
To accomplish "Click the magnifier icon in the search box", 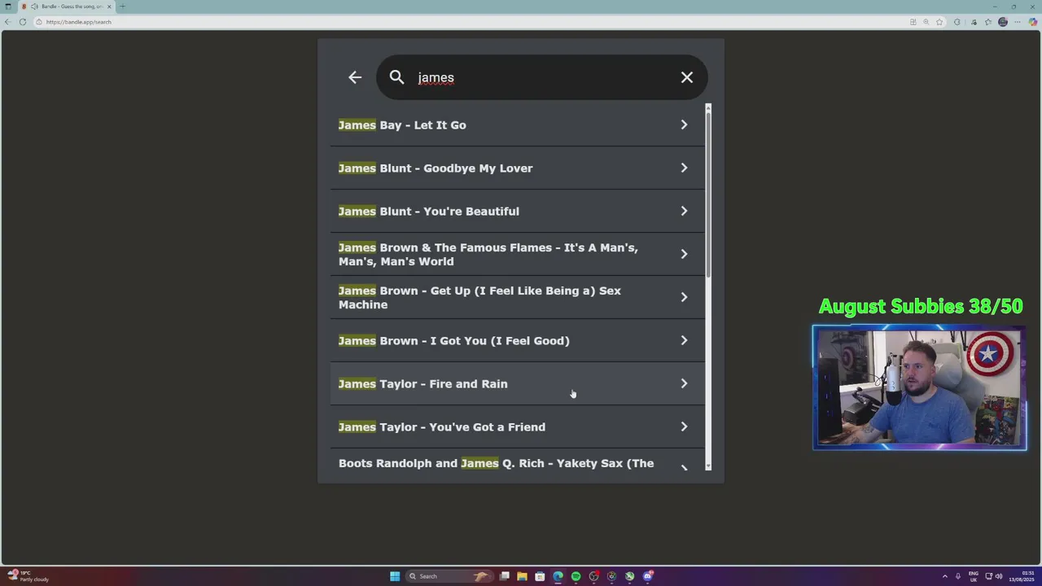I will (x=396, y=77).
